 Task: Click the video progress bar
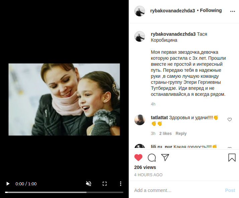coord(64,192)
